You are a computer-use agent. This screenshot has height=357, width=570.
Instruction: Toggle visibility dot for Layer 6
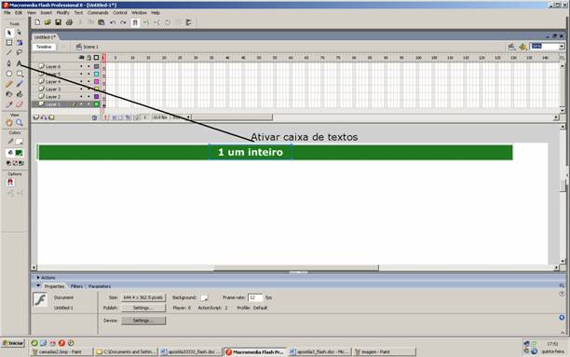(81, 66)
